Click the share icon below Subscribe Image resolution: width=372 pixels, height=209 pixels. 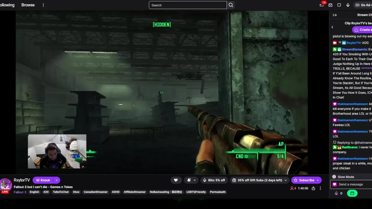click(x=313, y=188)
